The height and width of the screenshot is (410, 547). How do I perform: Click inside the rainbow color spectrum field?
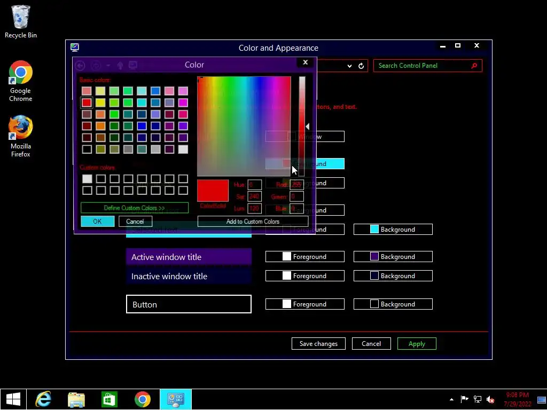(244, 126)
